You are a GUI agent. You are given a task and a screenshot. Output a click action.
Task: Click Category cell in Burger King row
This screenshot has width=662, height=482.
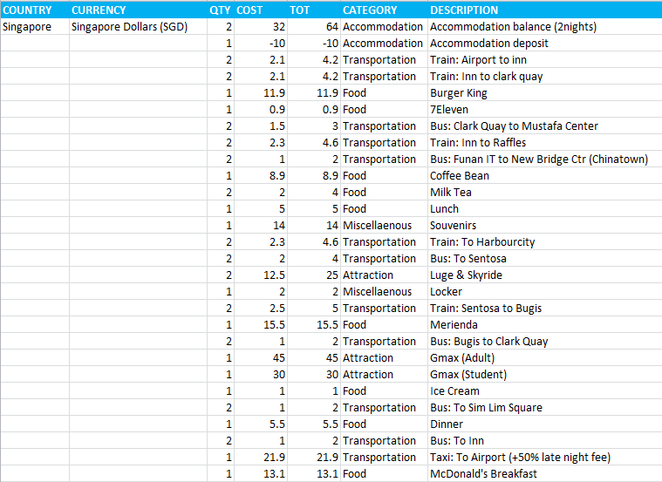click(x=384, y=93)
